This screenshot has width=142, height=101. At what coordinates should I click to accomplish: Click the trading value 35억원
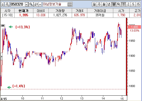[x=100, y=15]
